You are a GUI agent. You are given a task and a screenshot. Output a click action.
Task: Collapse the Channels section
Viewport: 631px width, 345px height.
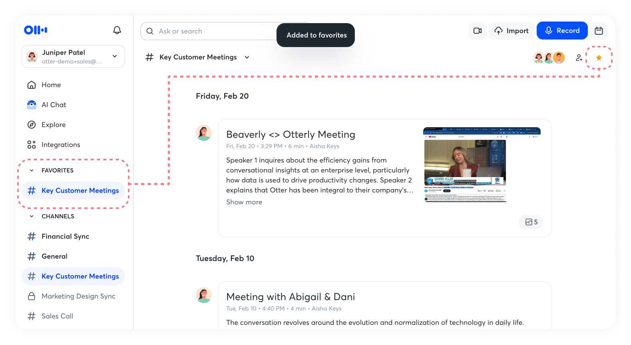coord(32,217)
